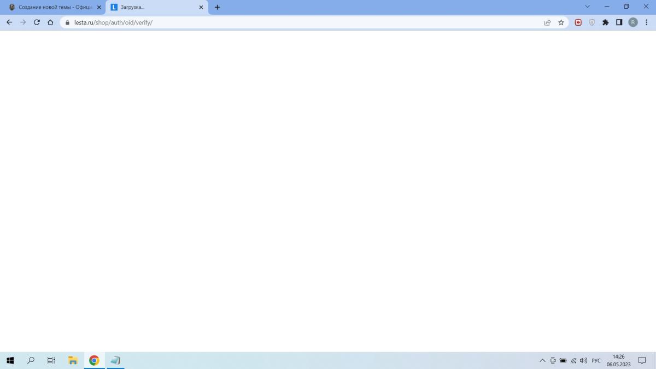
Task: Check battery status in the tray
Action: click(563, 361)
